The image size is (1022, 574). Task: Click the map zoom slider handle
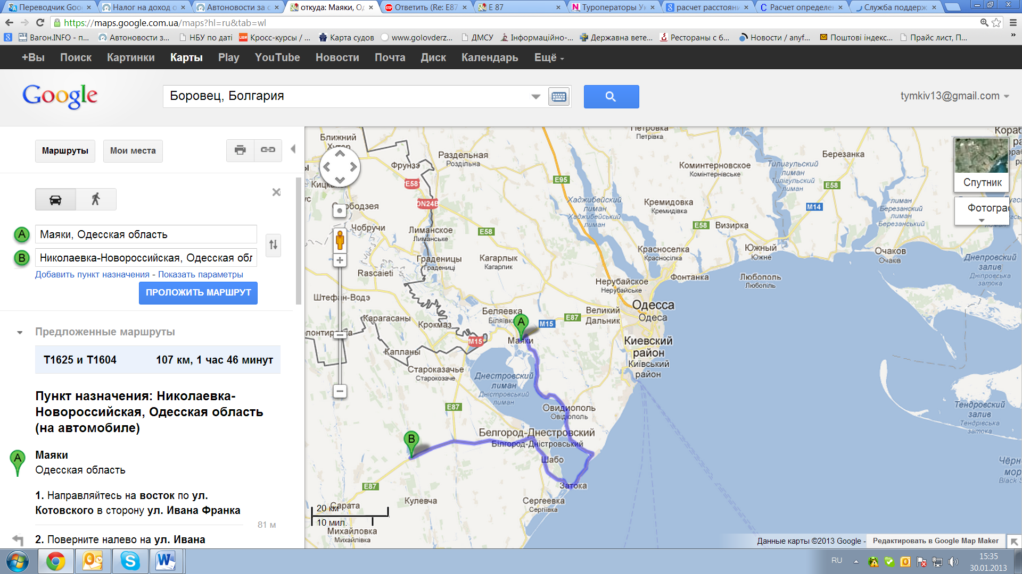click(x=340, y=334)
